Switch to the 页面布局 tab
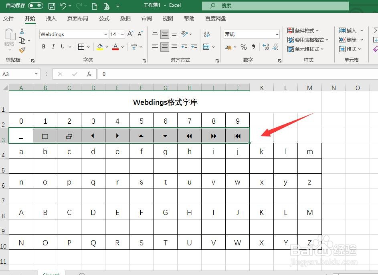Screen dimensions: 378x275 coord(78,18)
